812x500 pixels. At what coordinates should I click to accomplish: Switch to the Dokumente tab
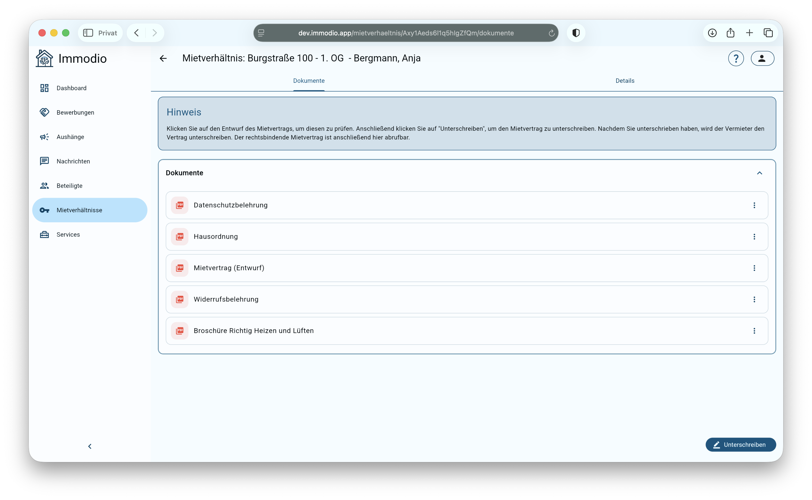[x=309, y=81]
